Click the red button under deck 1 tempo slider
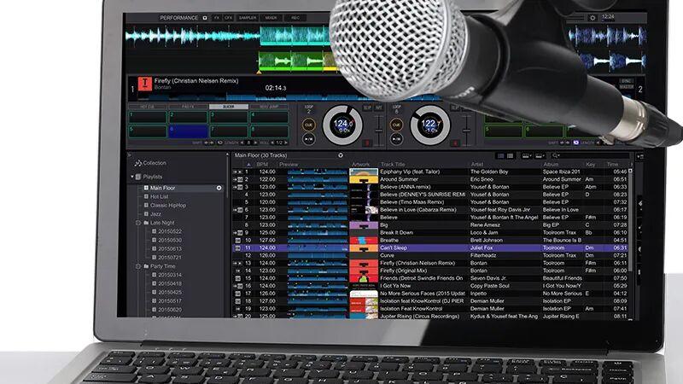This screenshot has height=384, width=683. (x=367, y=143)
